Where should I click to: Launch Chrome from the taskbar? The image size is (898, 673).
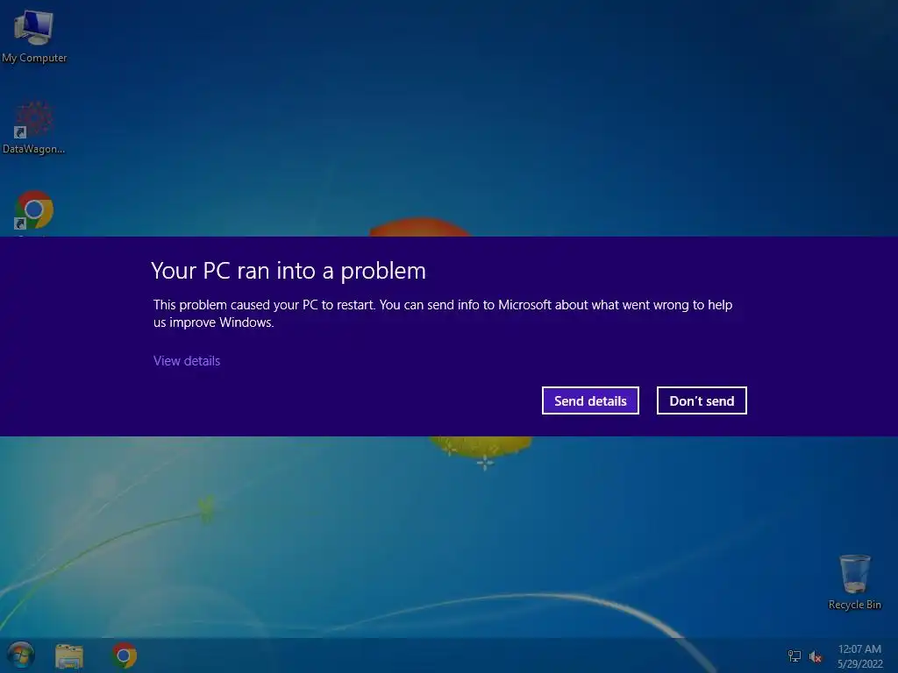pyautogui.click(x=125, y=655)
